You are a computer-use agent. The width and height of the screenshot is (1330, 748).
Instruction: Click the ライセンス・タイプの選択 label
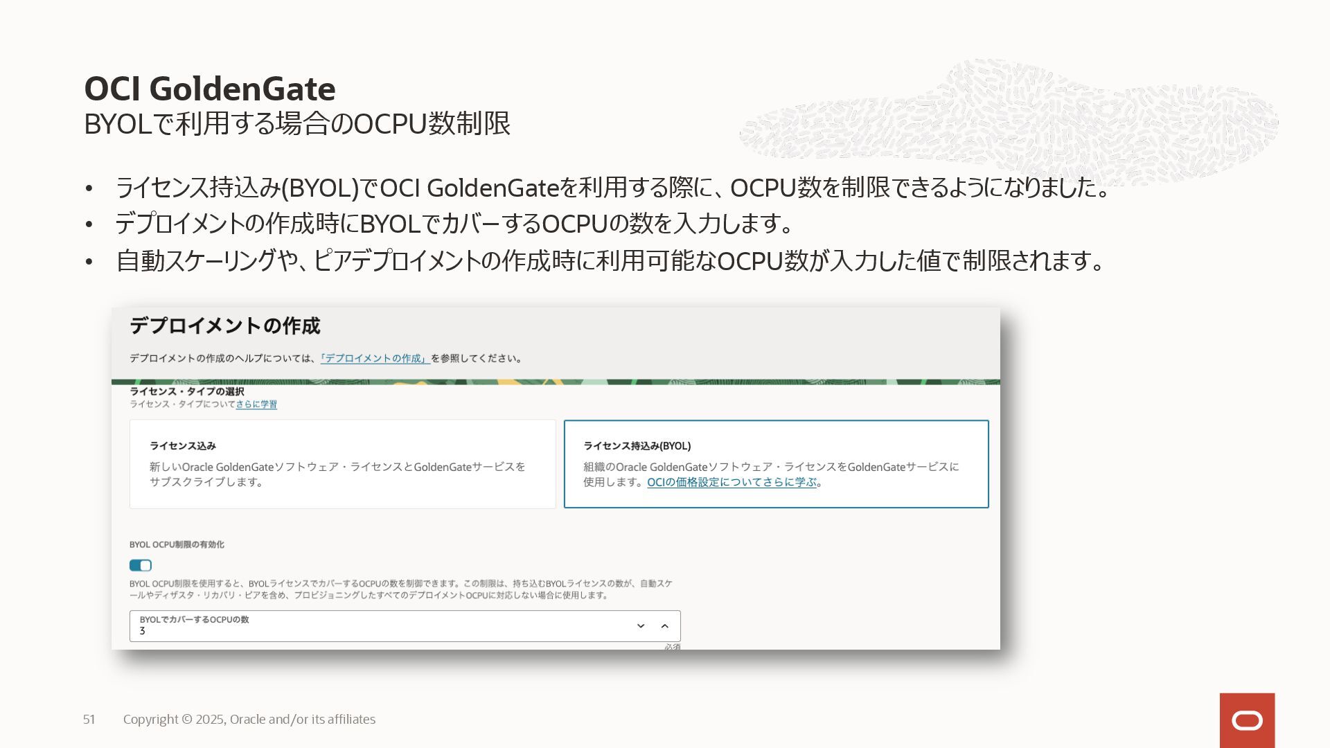[x=187, y=391]
